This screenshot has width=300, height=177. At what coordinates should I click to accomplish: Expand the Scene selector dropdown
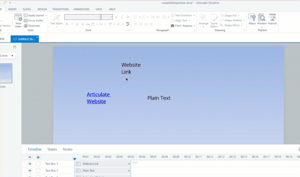point(12,56)
